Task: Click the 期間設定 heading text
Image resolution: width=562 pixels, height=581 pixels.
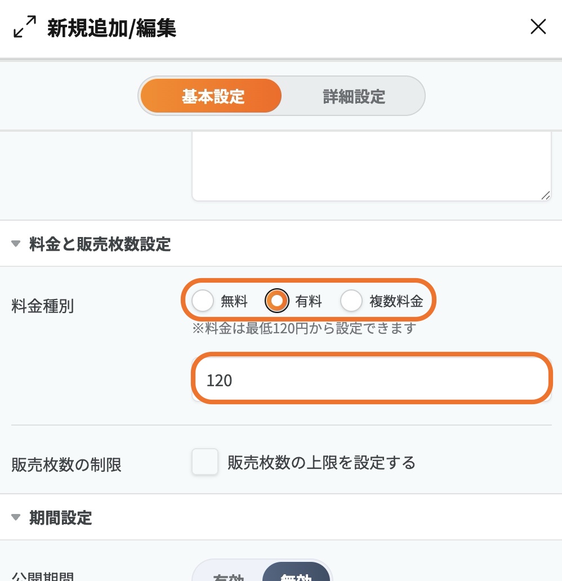Action: (60, 517)
